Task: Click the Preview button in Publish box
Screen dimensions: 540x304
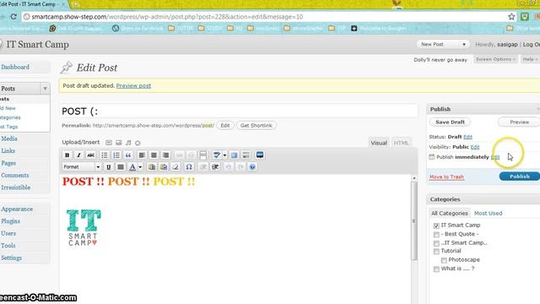Action: [519, 122]
